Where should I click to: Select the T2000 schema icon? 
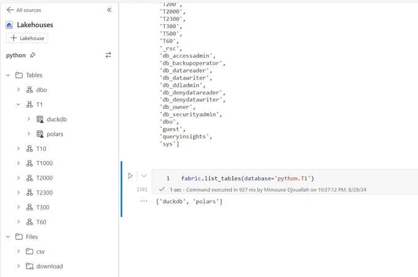coord(30,178)
